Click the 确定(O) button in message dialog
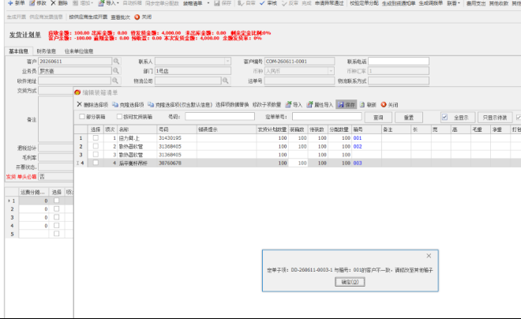521x319 pixels. 350,282
